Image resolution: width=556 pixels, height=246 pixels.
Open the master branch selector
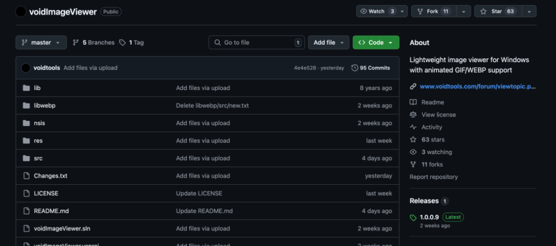point(41,43)
